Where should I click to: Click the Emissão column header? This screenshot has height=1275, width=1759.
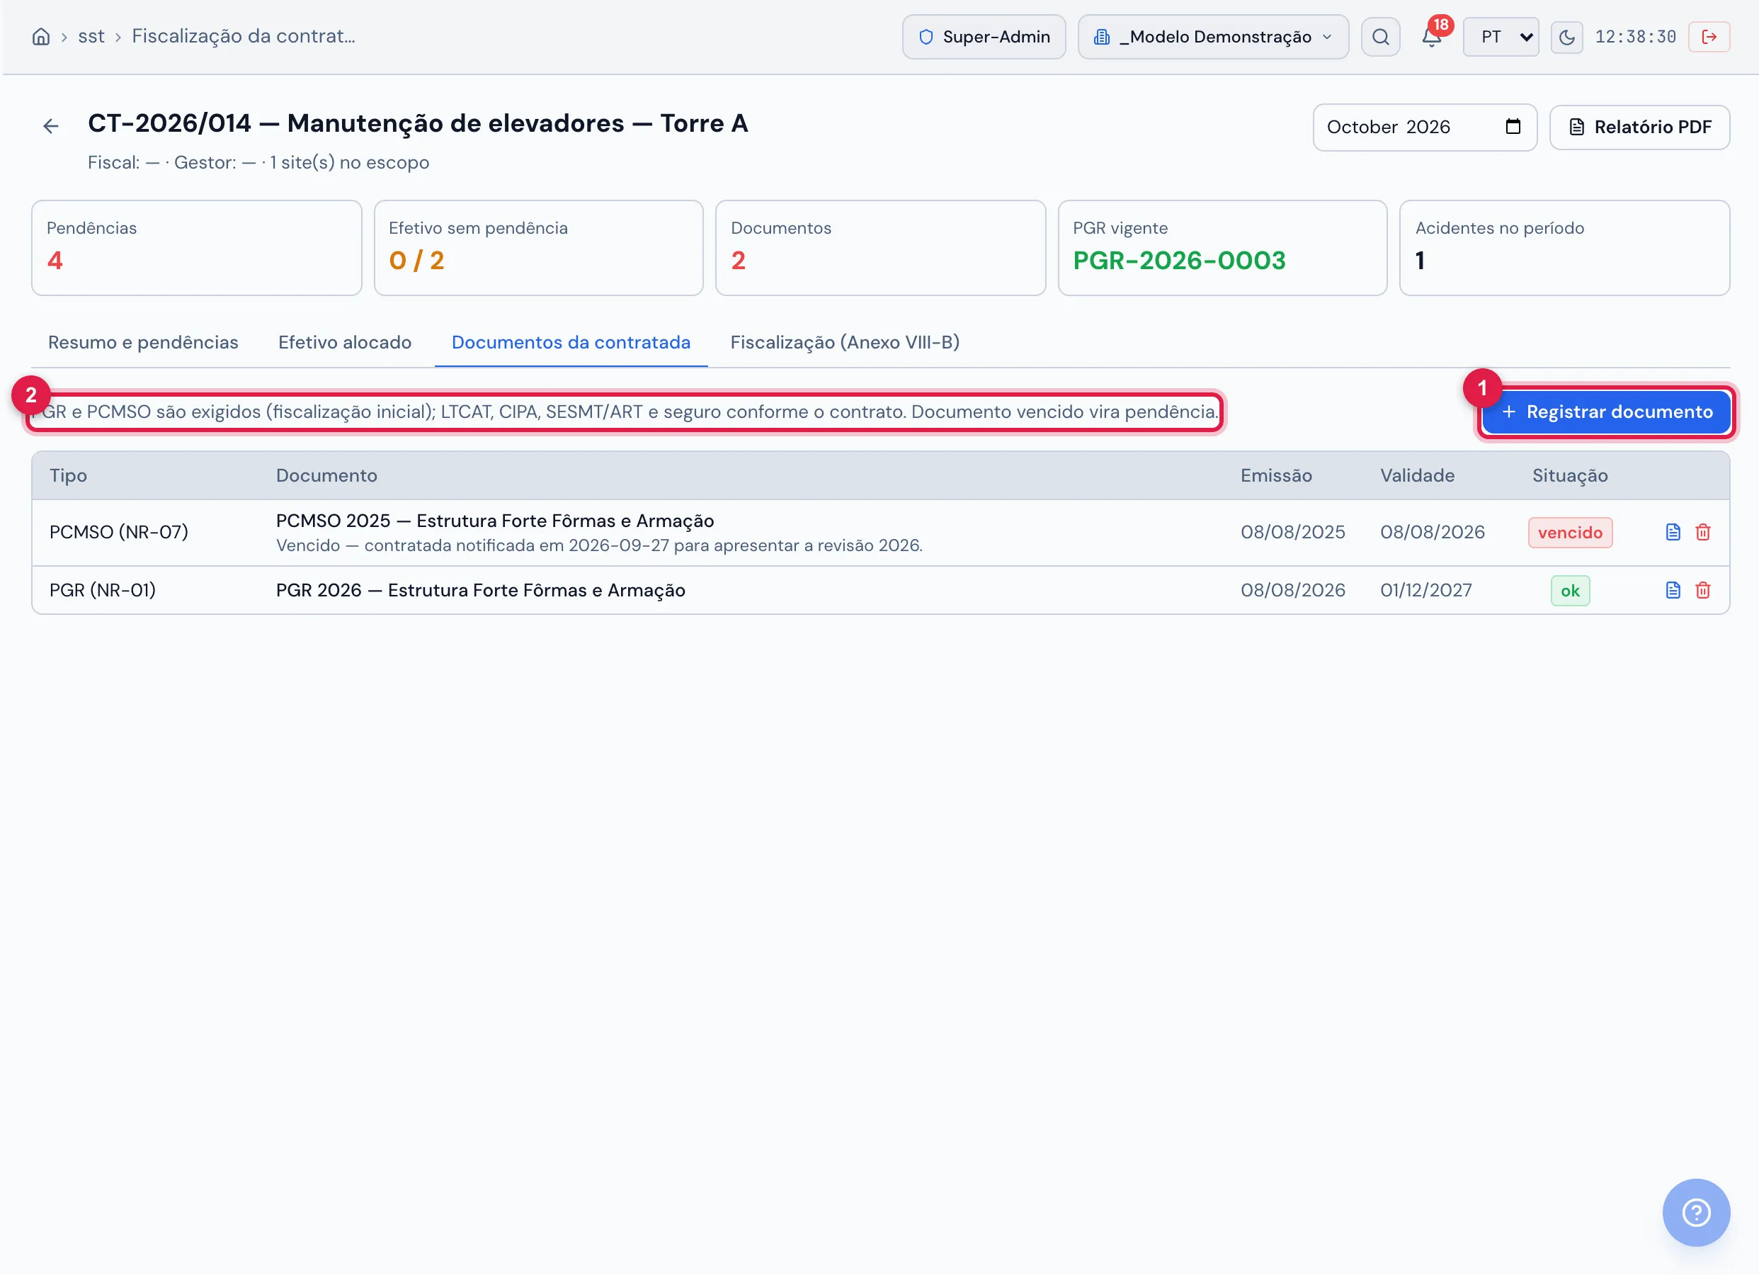(x=1276, y=476)
